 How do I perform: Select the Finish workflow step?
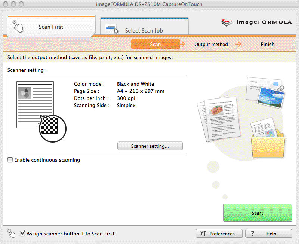tap(268, 44)
